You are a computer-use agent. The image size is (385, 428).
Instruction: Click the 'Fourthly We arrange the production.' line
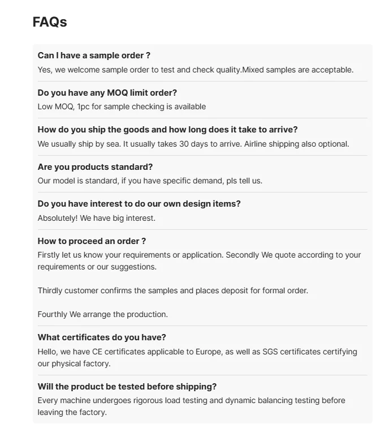103,314
